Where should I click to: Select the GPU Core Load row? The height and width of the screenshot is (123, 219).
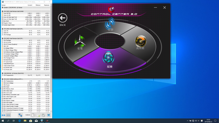point(26,93)
